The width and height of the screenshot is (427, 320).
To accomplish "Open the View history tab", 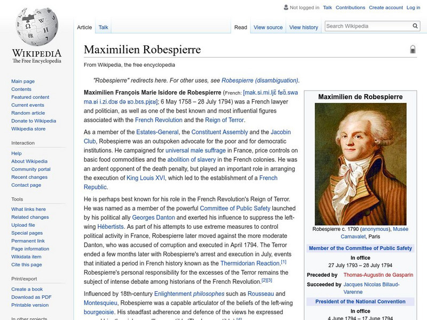I will pyautogui.click(x=304, y=27).
